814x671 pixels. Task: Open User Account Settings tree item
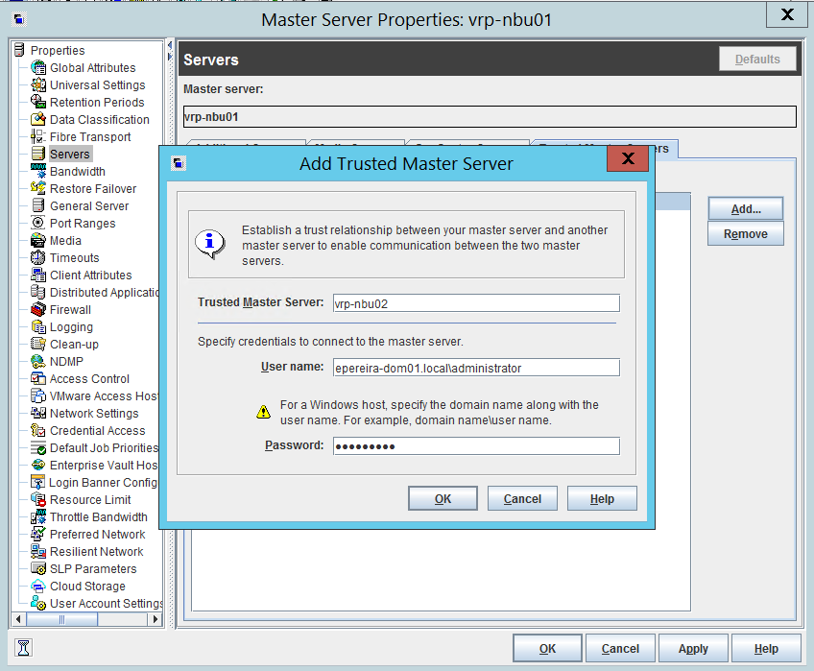(97, 604)
